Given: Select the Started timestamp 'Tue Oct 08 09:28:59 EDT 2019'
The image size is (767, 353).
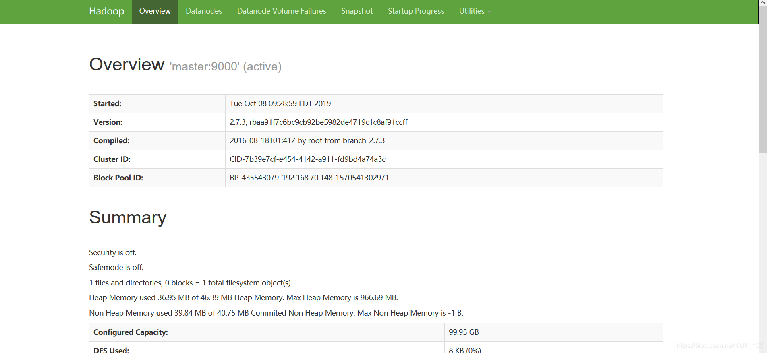Looking at the screenshot, I should 280,104.
